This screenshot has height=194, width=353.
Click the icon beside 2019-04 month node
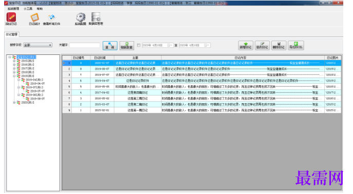pos(23,80)
